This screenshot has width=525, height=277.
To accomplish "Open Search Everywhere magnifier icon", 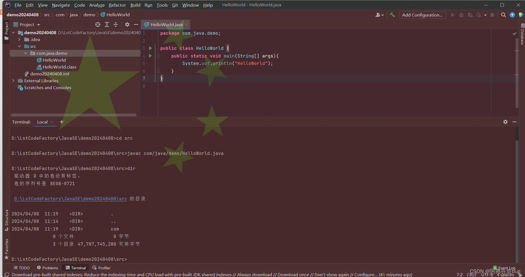I will 503,15.
